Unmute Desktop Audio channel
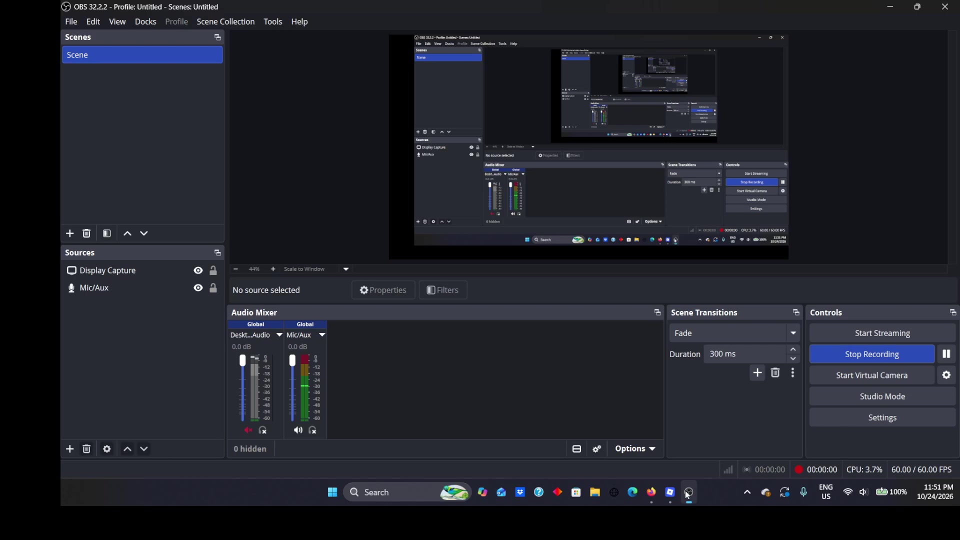Image resolution: width=960 pixels, height=540 pixels. (x=248, y=431)
